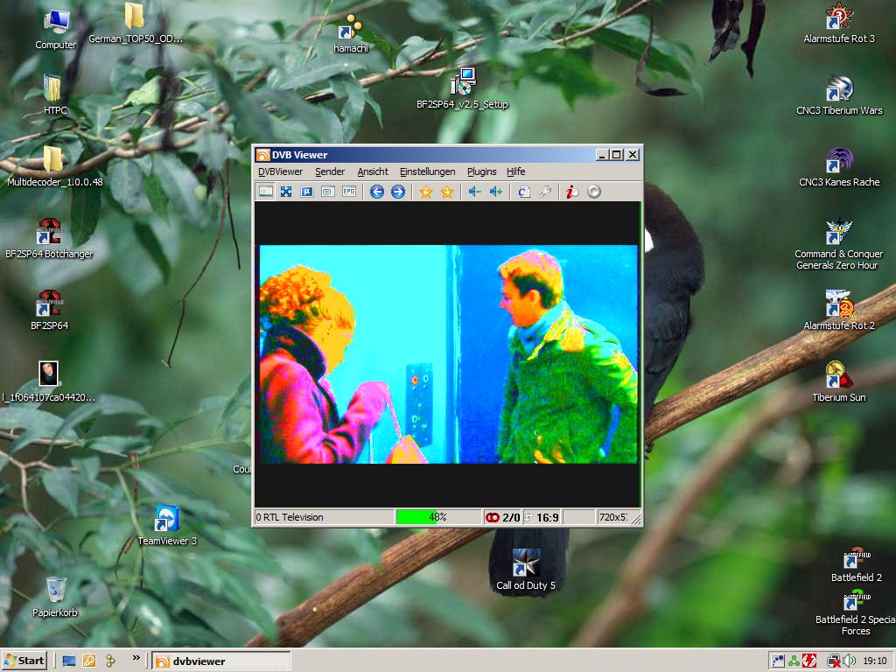
Task: Open the Einstellungen menu
Action: point(427,171)
